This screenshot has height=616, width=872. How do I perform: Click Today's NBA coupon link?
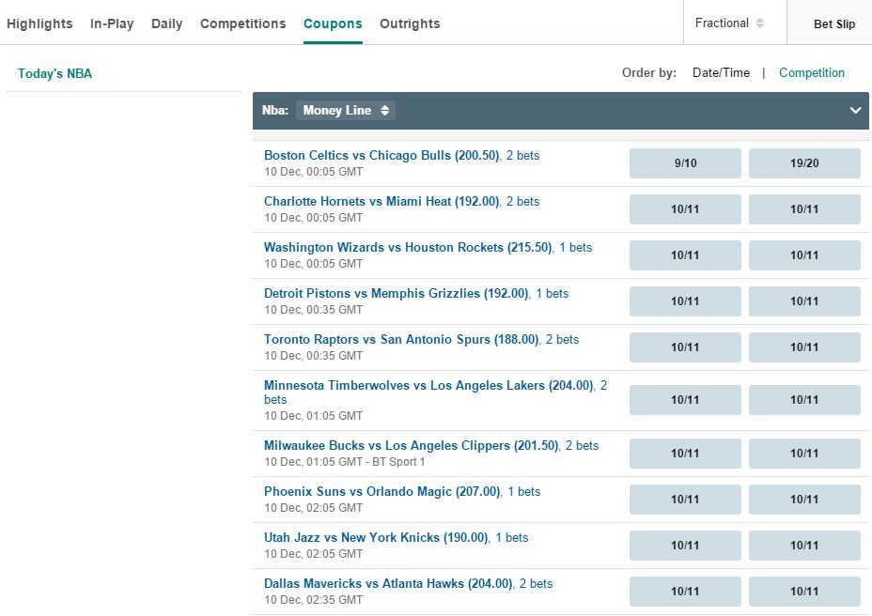tap(54, 73)
